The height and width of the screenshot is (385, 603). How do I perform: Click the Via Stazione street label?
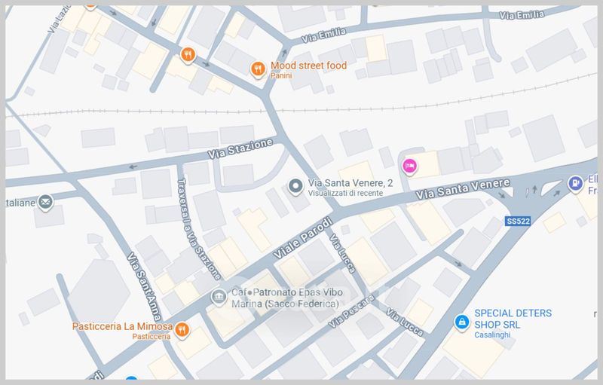point(240,148)
